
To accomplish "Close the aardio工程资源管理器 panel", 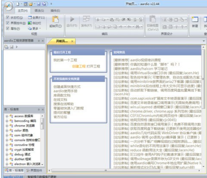I will click(x=43, y=41).
